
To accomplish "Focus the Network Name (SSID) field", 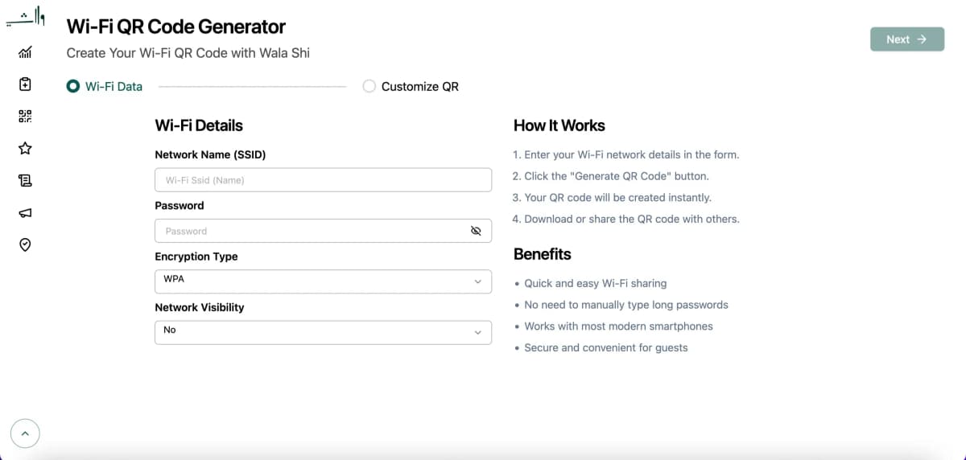I will tap(323, 180).
